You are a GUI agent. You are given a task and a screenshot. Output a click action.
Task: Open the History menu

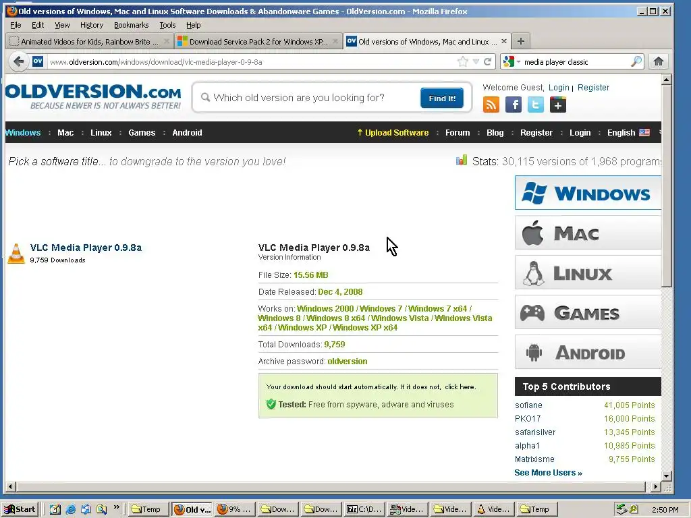(92, 25)
